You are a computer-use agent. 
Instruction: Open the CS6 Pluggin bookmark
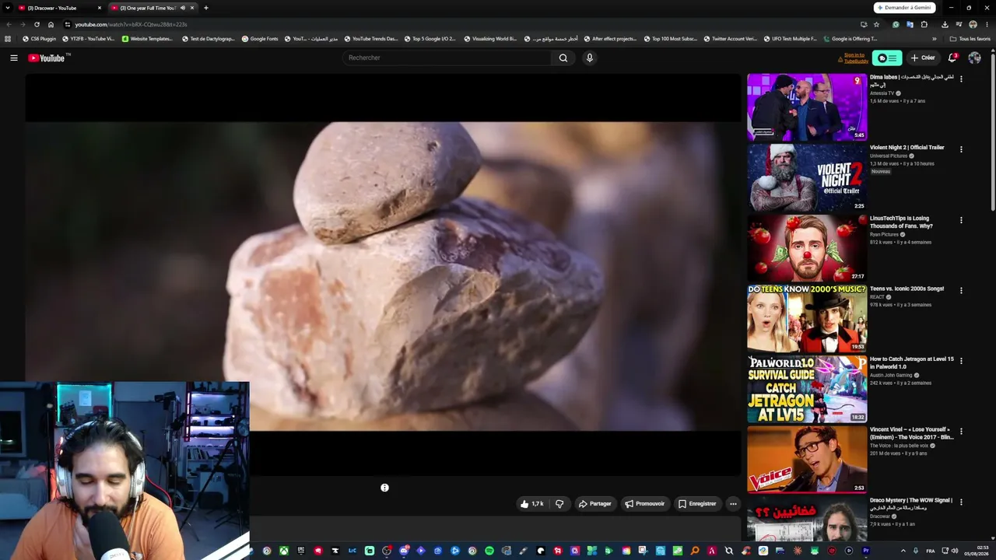coord(40,39)
